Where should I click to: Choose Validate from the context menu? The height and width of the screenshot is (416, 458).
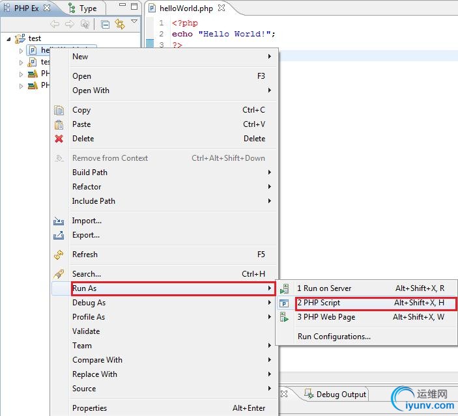click(x=173, y=331)
